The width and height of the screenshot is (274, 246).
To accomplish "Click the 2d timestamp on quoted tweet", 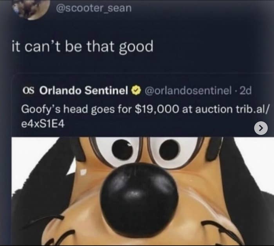I will tap(246, 90).
